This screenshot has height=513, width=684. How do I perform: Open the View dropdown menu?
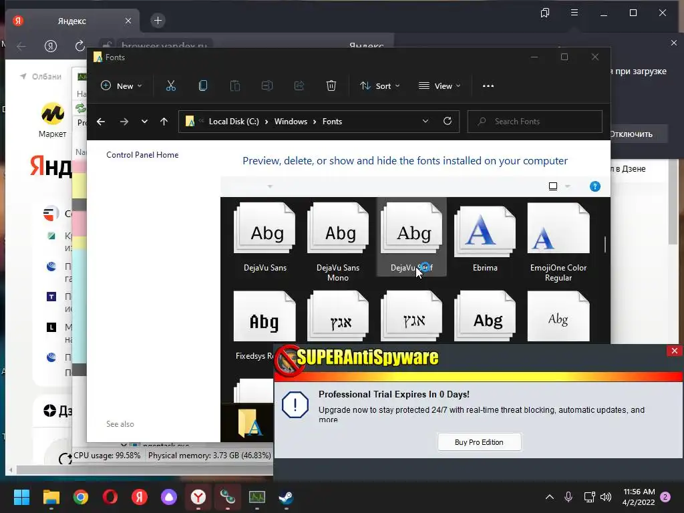point(440,86)
